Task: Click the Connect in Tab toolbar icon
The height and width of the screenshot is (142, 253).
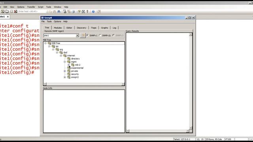Action: 7,11
